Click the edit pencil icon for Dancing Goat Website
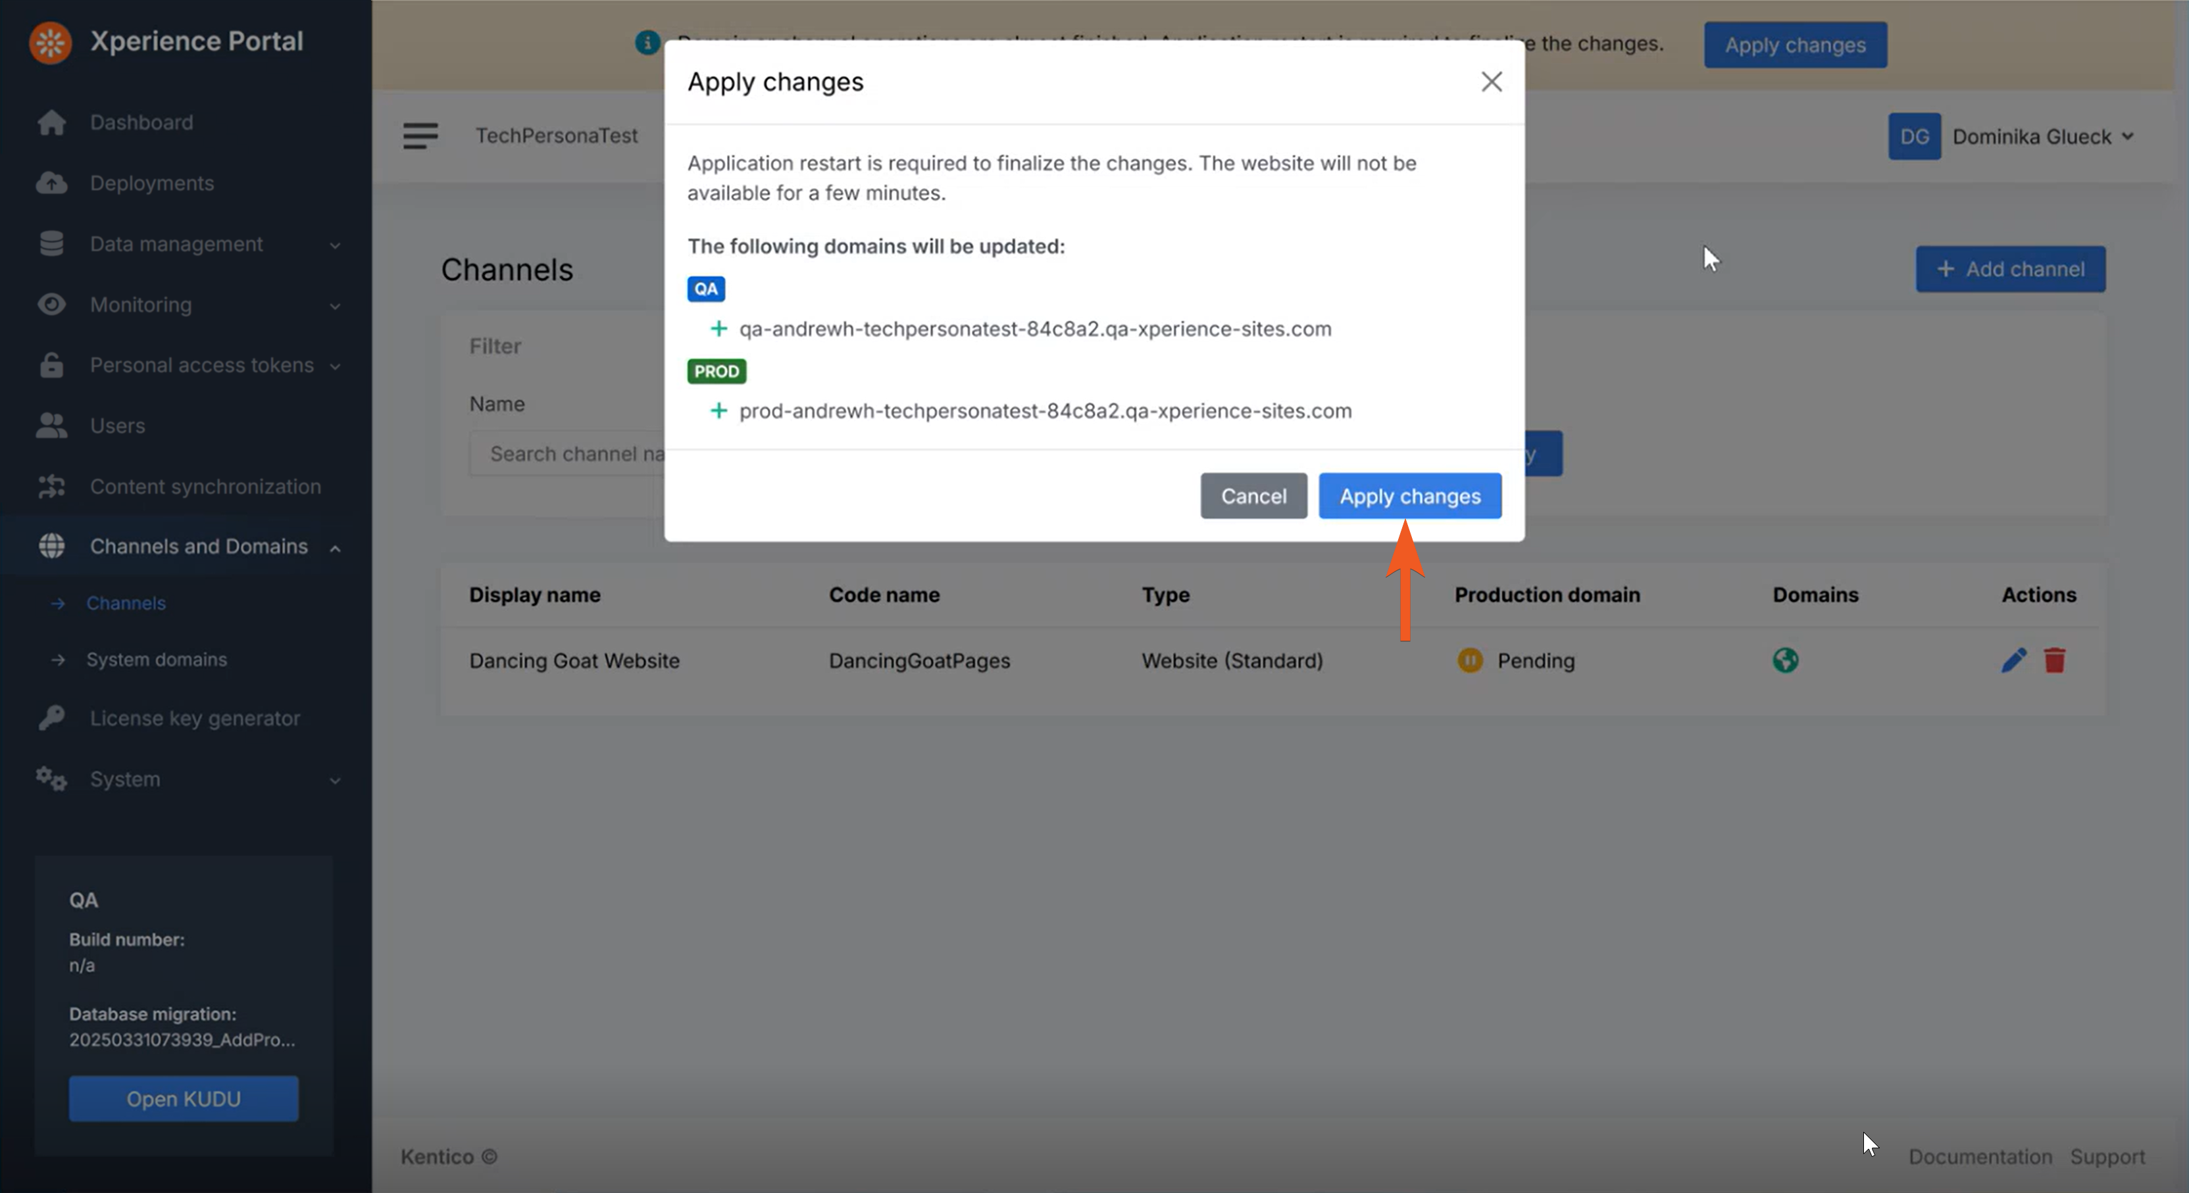This screenshot has height=1193, width=2189. point(2013,660)
